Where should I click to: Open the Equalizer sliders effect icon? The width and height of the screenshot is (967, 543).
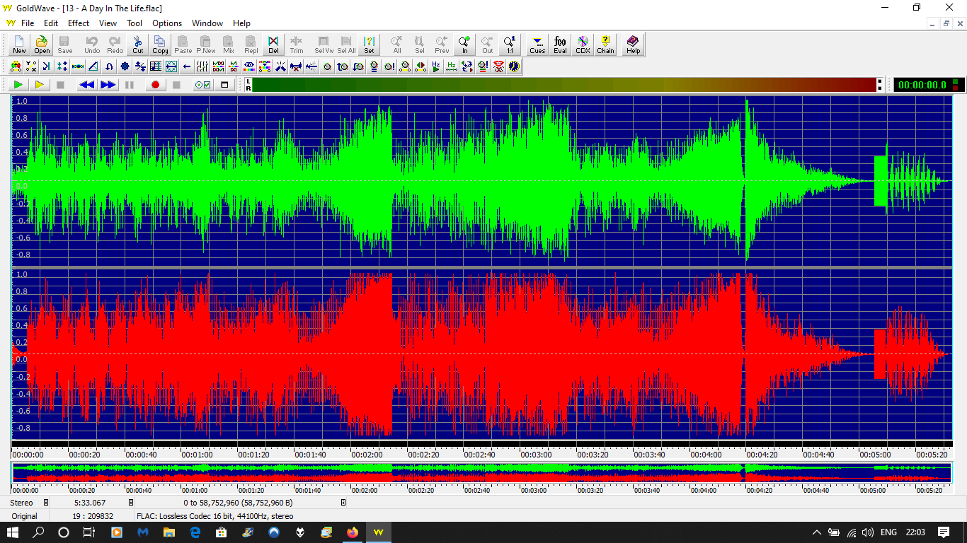[202, 66]
